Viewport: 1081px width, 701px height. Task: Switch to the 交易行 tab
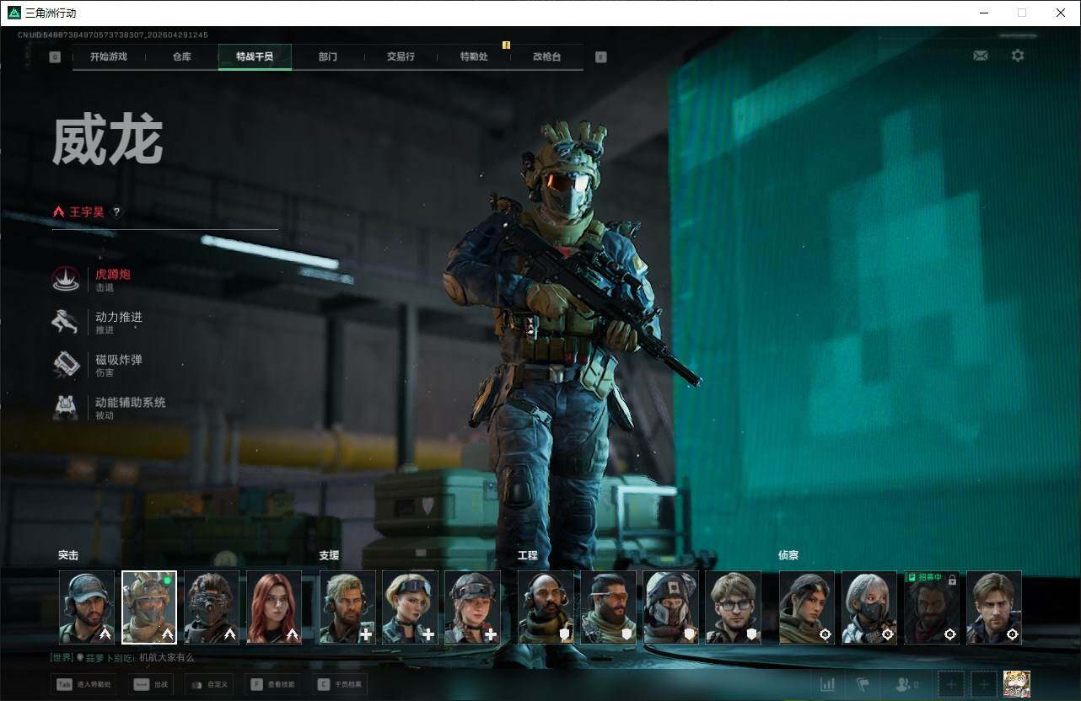click(401, 56)
